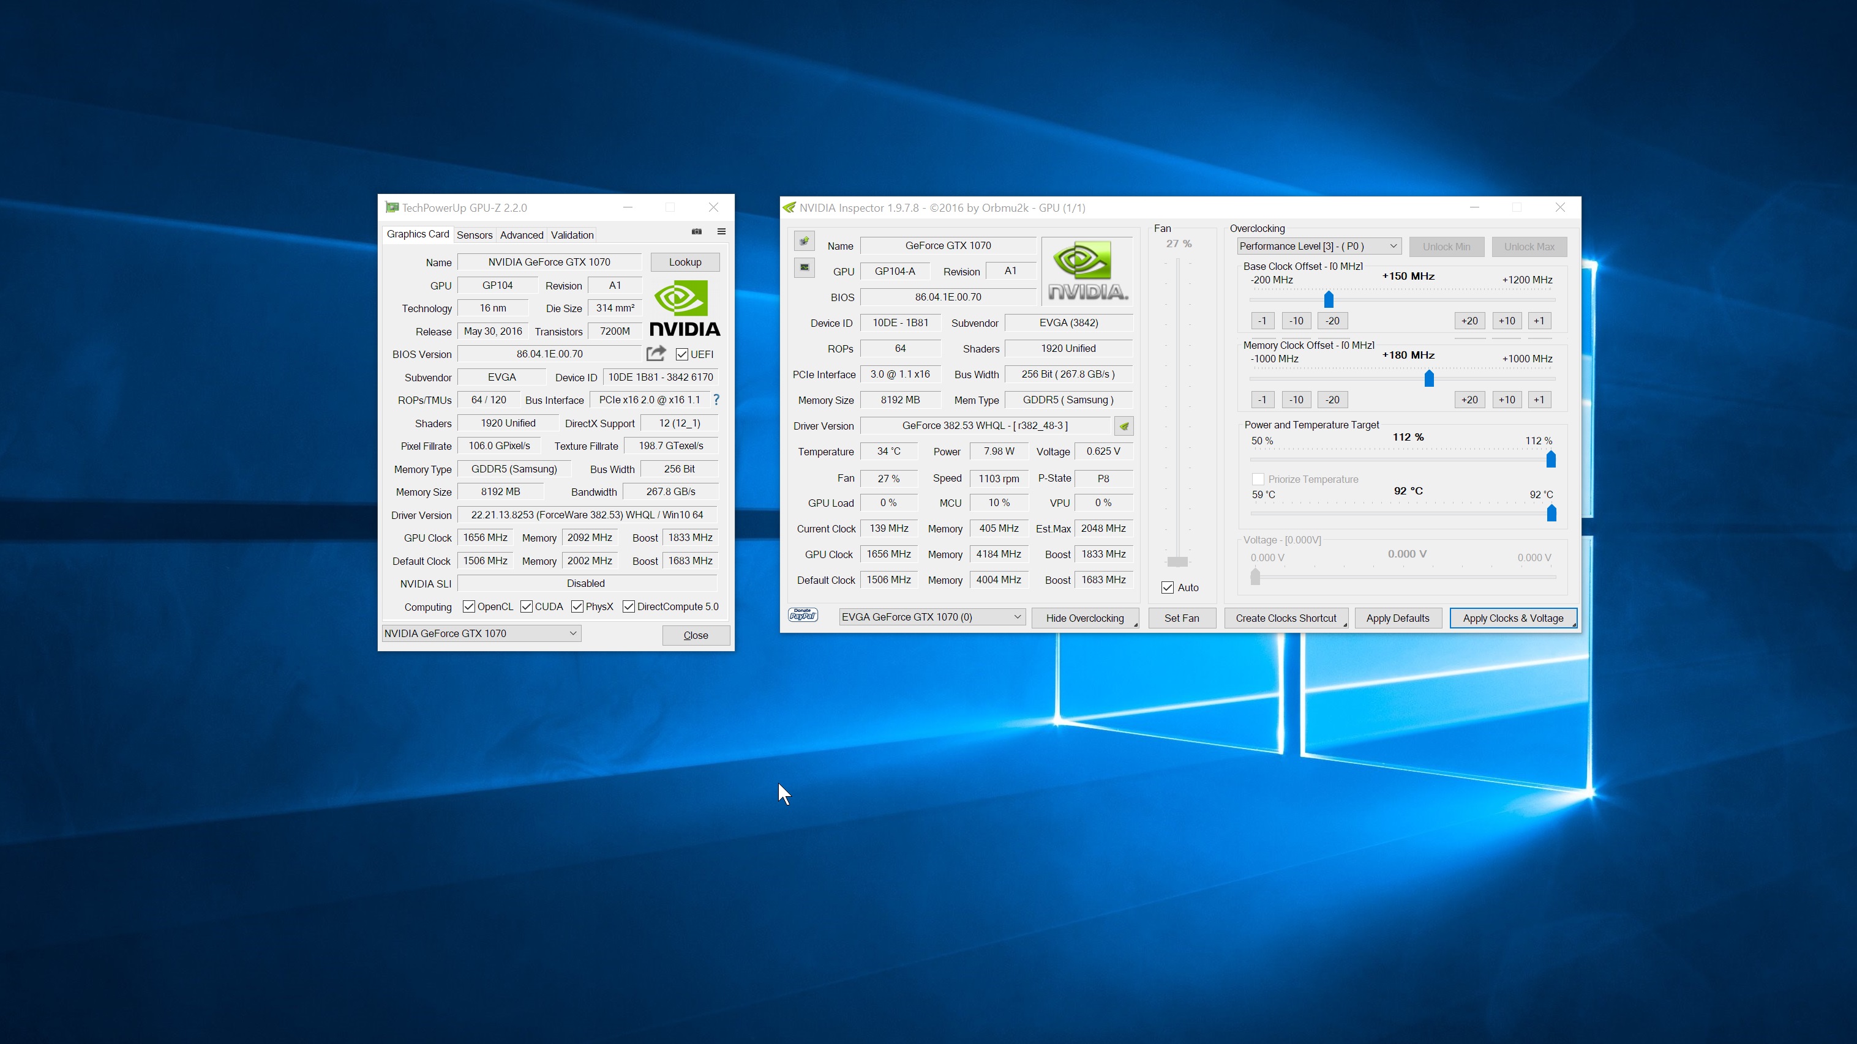This screenshot has height=1044, width=1857.
Task: Click Apply Defaults button
Action: pos(1398,618)
